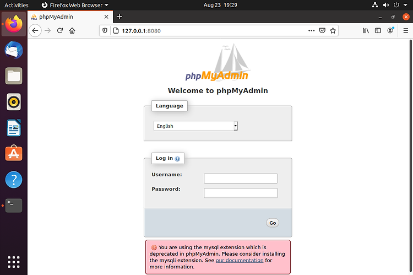Viewport: 413px width, 275px height.
Task: Open the network status icon
Action: [x=375, y=5]
